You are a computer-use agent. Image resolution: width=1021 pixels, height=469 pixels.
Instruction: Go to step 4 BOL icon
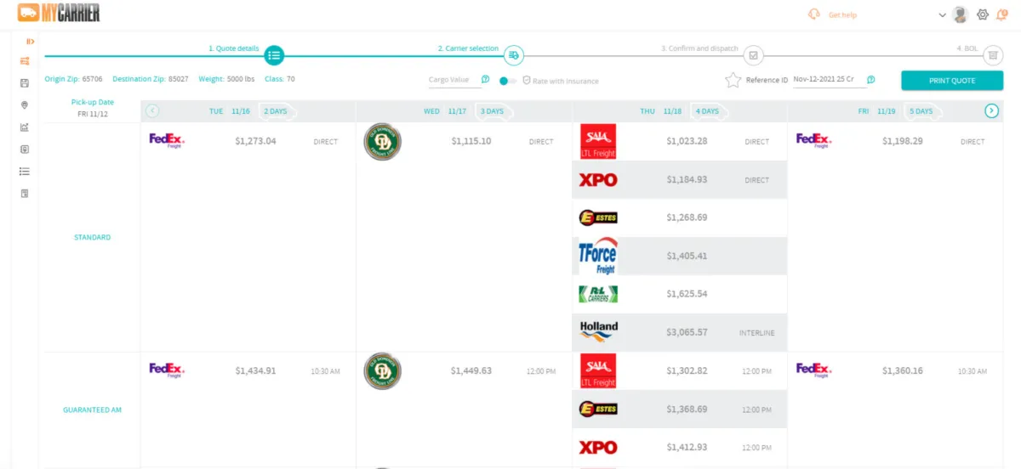[x=992, y=55]
